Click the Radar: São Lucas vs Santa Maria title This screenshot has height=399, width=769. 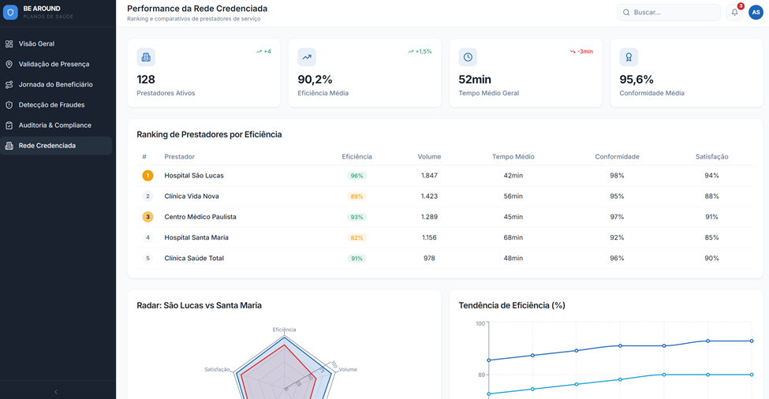tap(199, 305)
